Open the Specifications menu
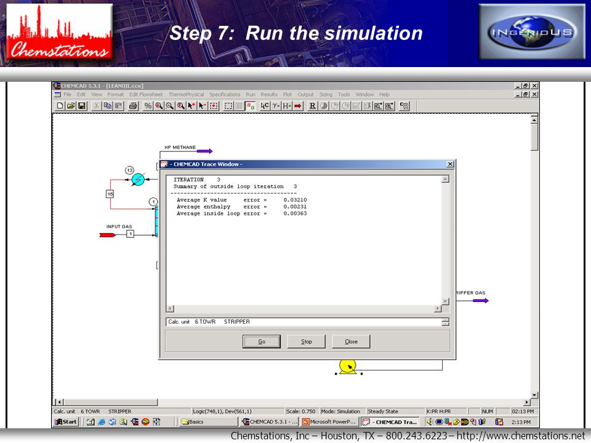 pos(225,95)
